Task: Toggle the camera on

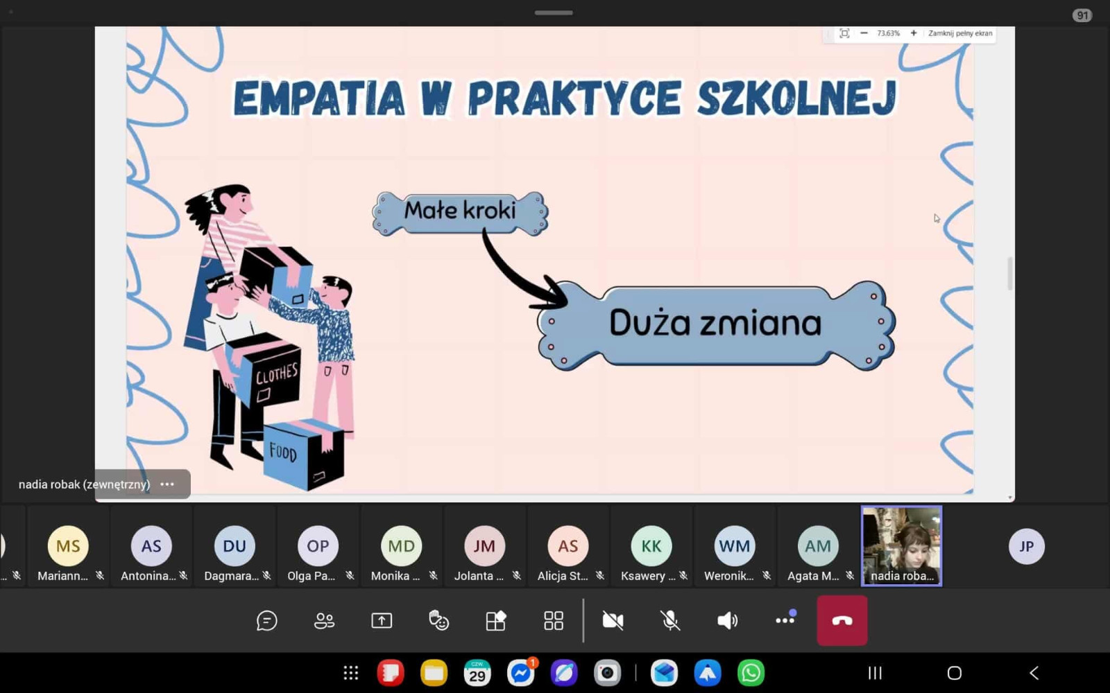Action: pyautogui.click(x=613, y=620)
